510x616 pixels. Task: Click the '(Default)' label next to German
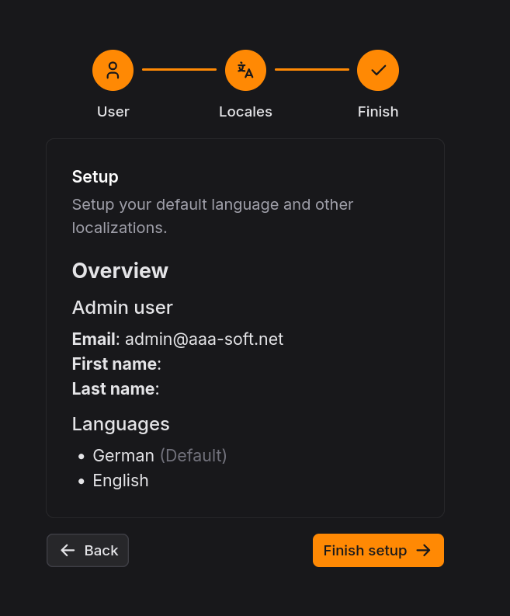[x=193, y=456]
